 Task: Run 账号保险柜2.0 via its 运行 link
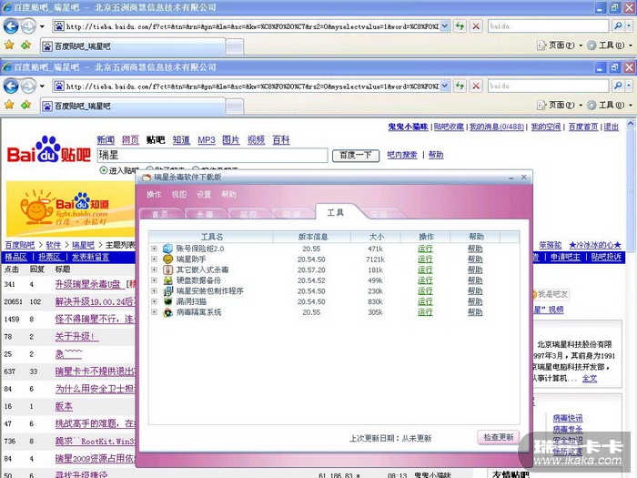coord(425,249)
